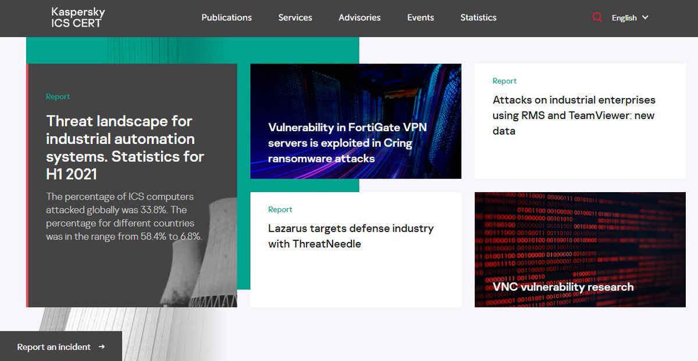Click the Report an incident button
Image resolution: width=698 pixels, height=361 pixels.
pyautogui.click(x=53, y=346)
